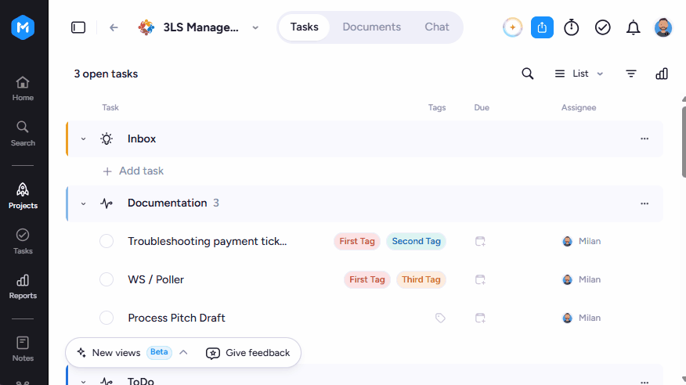The height and width of the screenshot is (385, 686).
Task: Set due date for WS / Poller
Action: (480, 279)
